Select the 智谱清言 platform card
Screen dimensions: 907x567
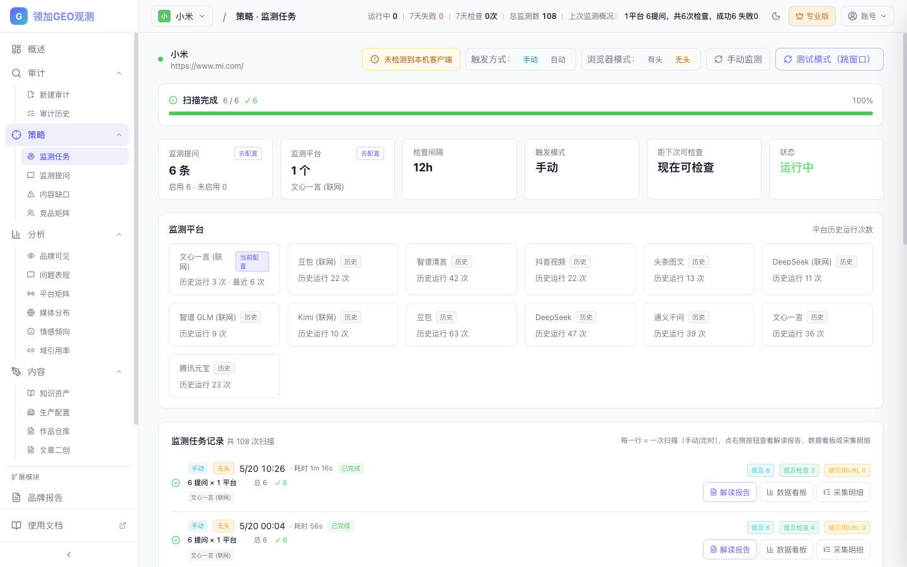click(x=462, y=269)
